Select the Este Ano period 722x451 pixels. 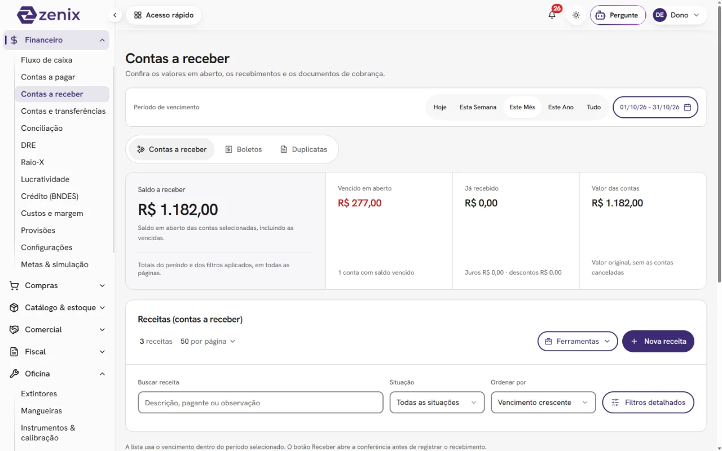[x=561, y=107]
